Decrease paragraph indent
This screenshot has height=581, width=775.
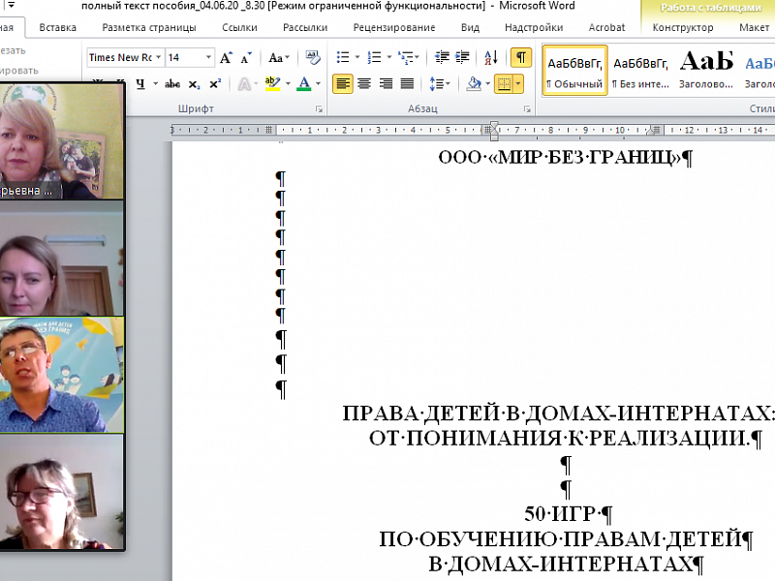[x=442, y=58]
